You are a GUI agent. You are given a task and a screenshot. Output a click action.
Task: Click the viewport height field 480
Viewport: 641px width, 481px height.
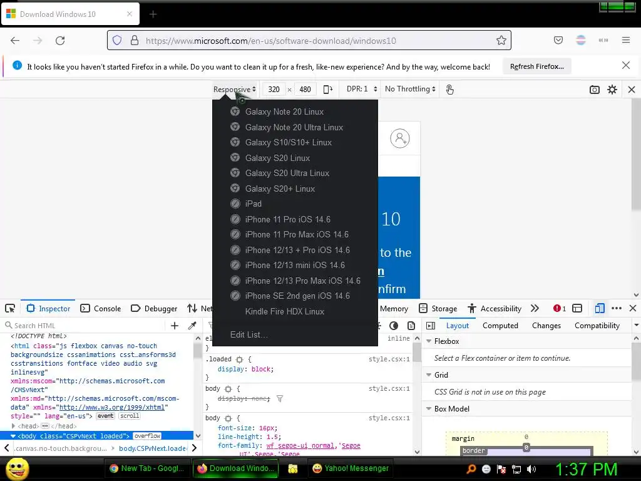305,89
